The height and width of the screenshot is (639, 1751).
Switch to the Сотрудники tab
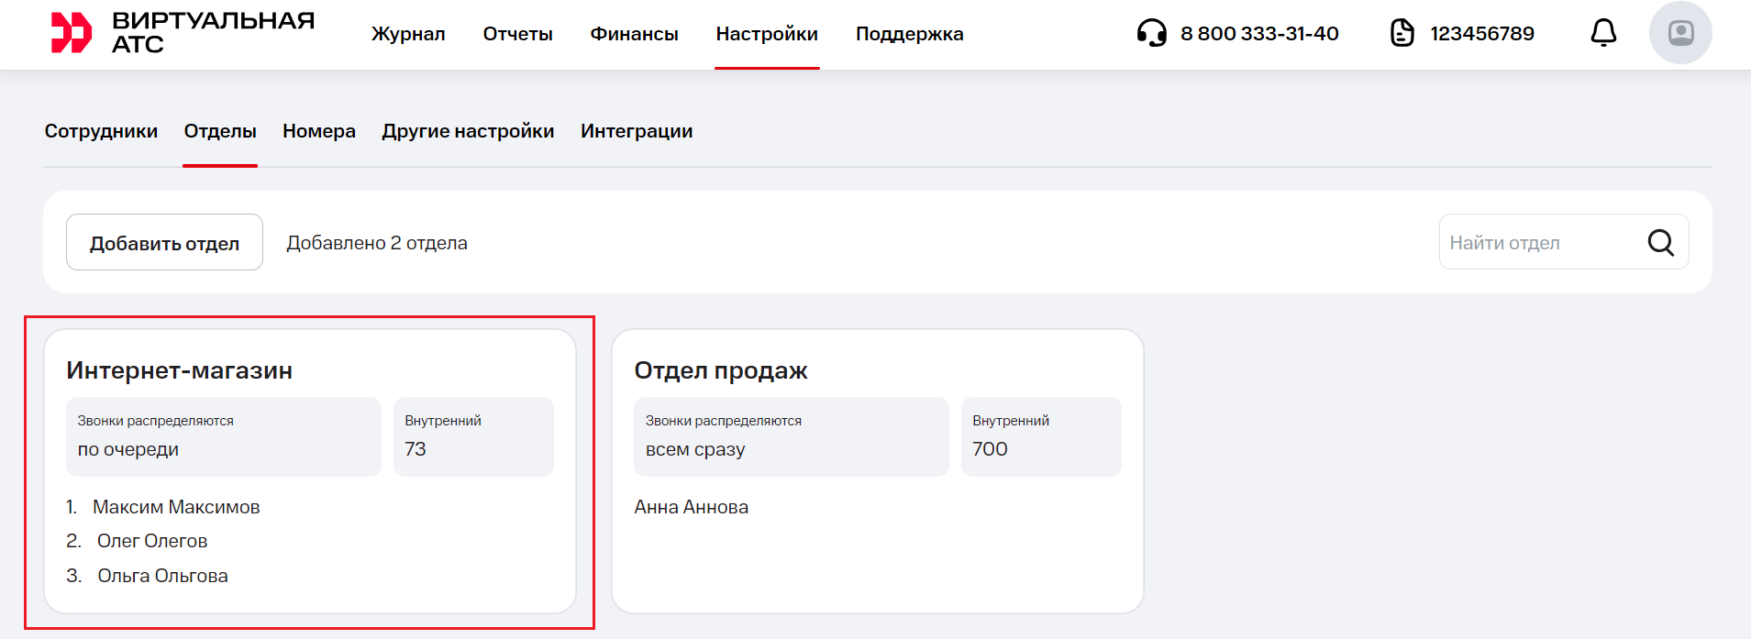[101, 131]
